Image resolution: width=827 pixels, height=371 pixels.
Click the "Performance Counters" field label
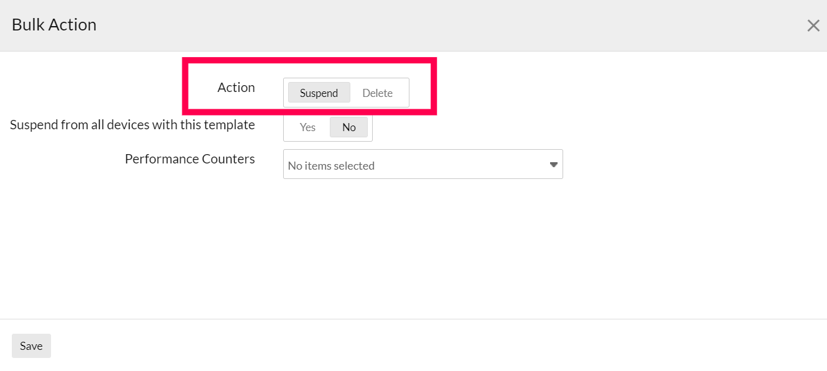tap(190, 159)
